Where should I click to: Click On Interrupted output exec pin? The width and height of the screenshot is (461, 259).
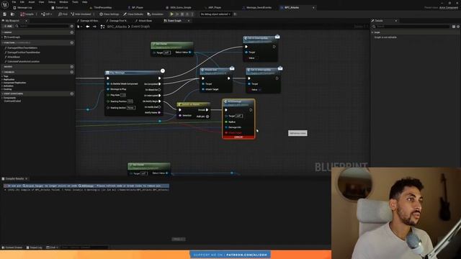160,96
